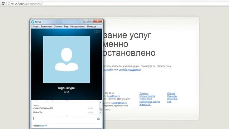Open the Инструменты menu
The width and height of the screenshot is (229, 129).
(x=77, y=27)
